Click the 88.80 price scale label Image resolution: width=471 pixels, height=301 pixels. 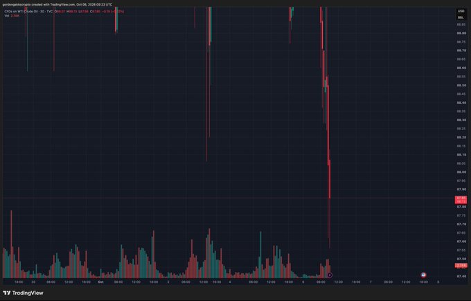tap(461, 33)
